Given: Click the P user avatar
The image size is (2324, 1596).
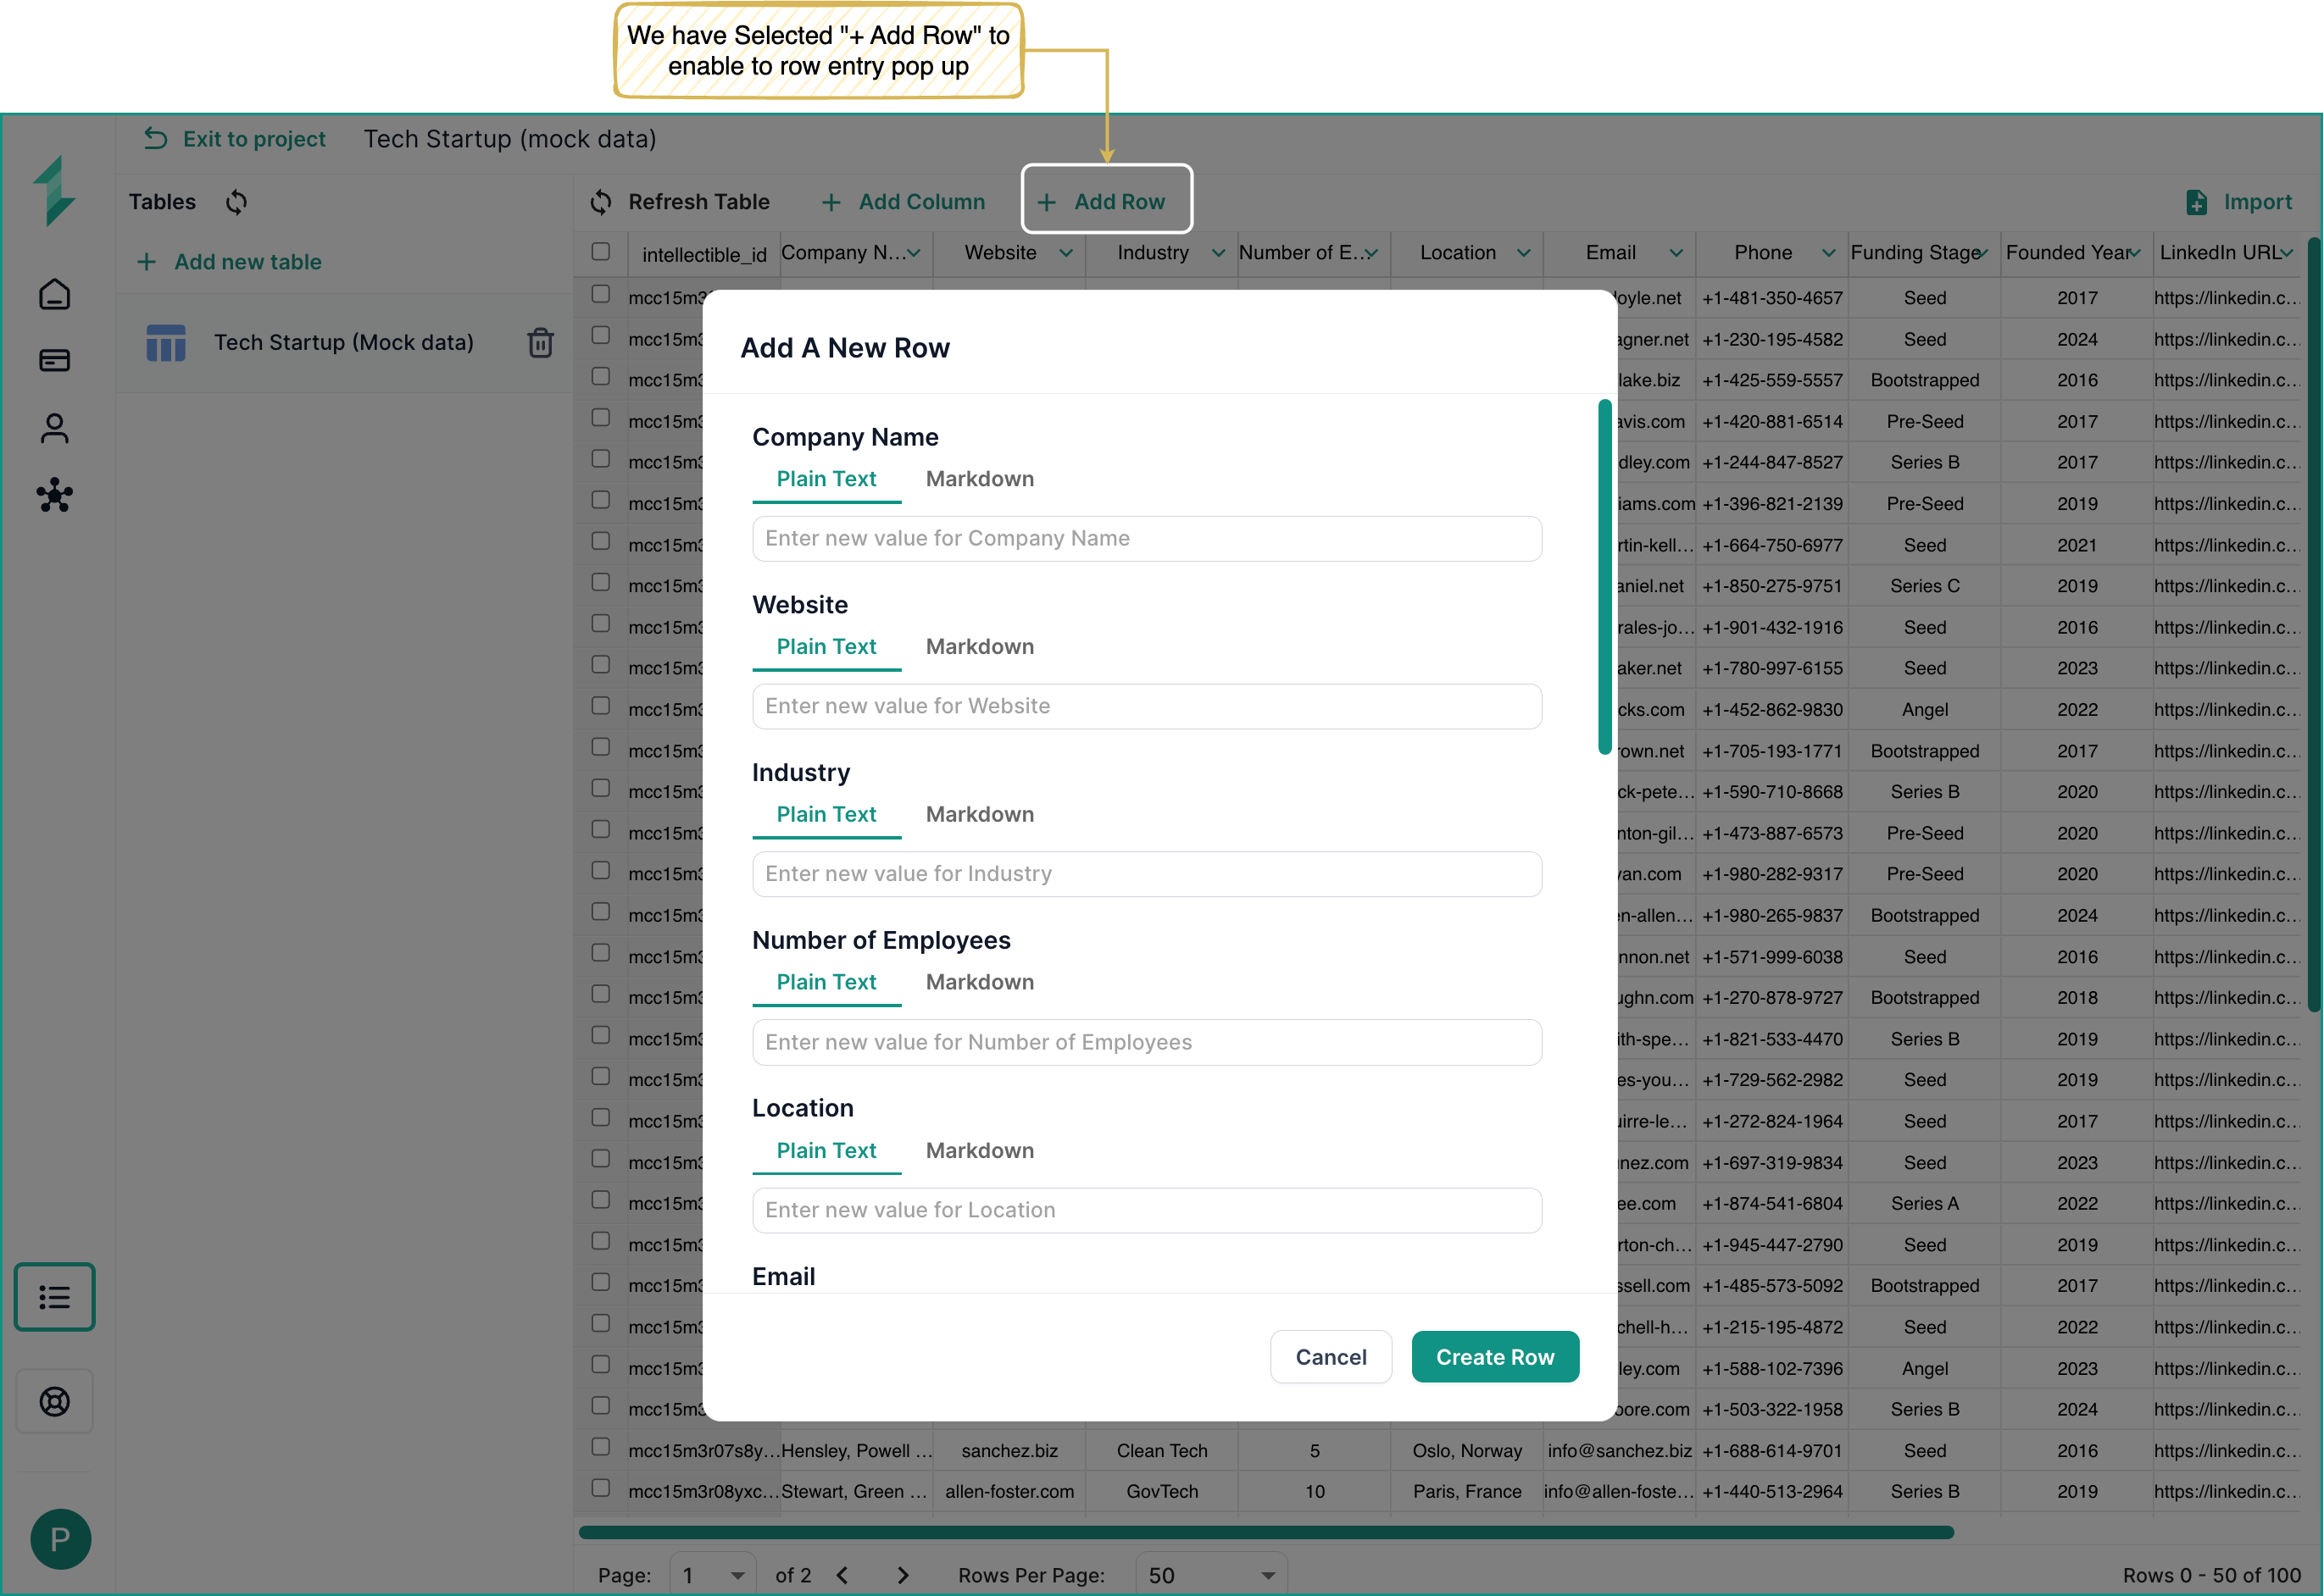Looking at the screenshot, I should [x=60, y=1538].
